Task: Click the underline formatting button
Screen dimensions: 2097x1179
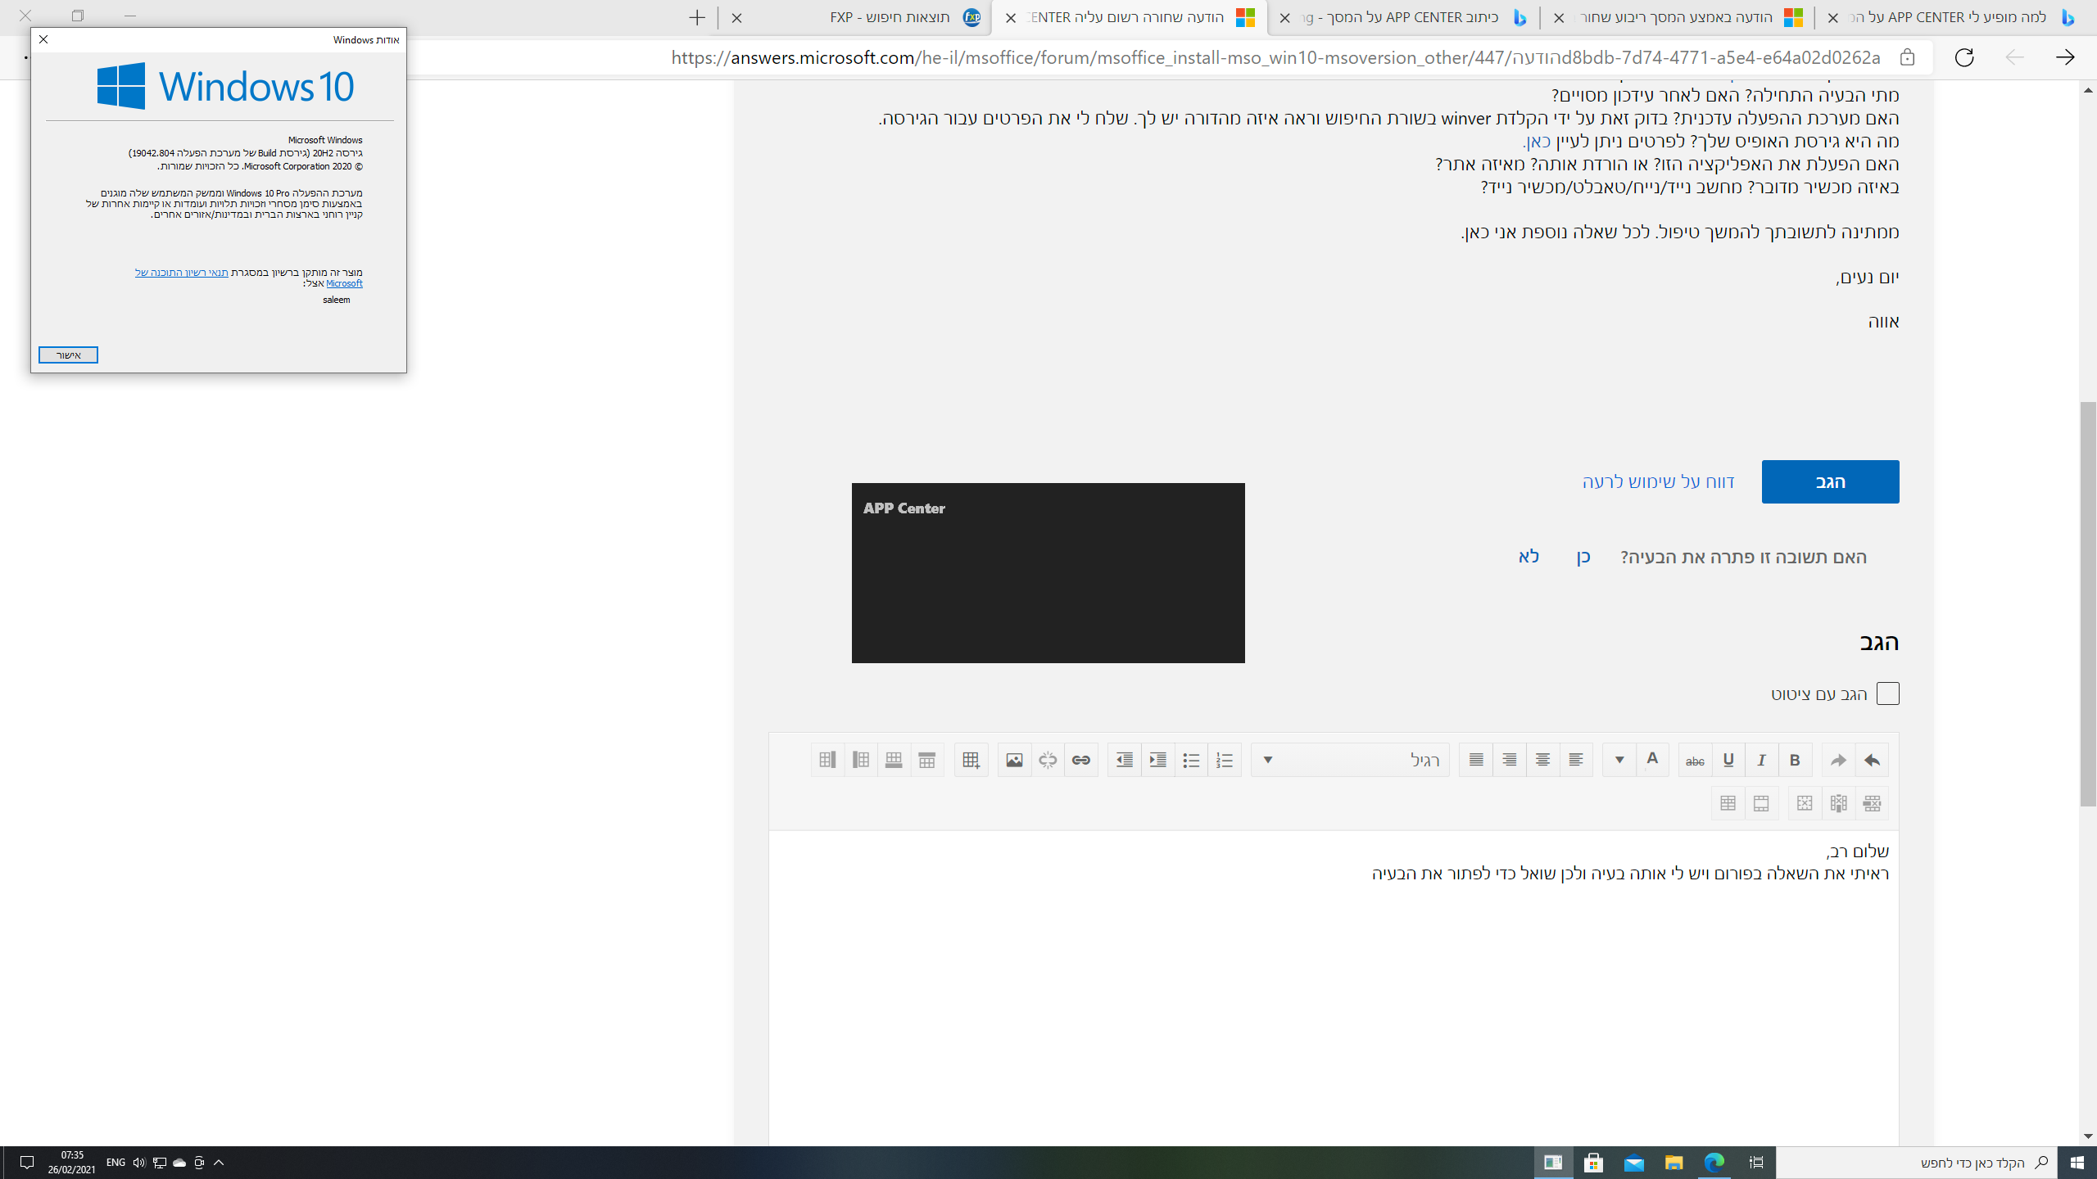Action: tap(1728, 760)
